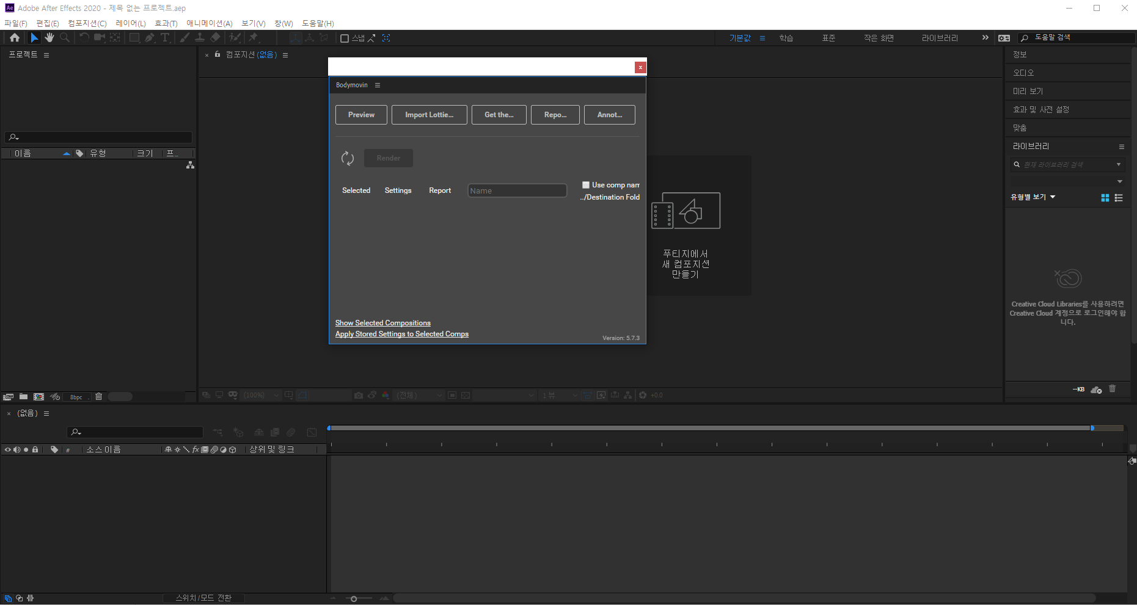
Task: Toggle the timeline solo column switch
Action: point(26,450)
